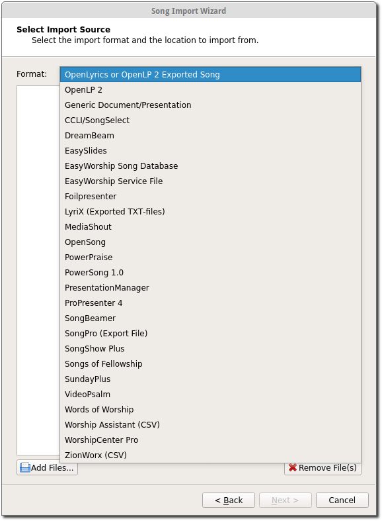The width and height of the screenshot is (382, 521).
Task: Cancel the Song Import Wizard
Action: click(342, 500)
